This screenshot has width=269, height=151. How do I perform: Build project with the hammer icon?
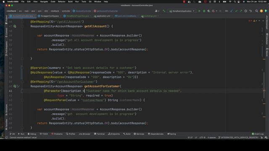(x=164, y=11)
